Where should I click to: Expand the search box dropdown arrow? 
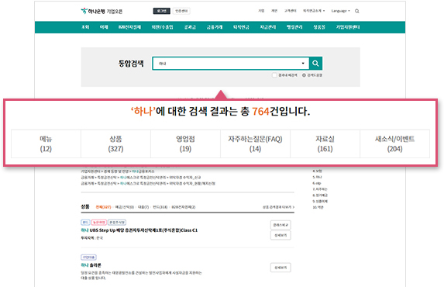pyautogui.click(x=303, y=64)
